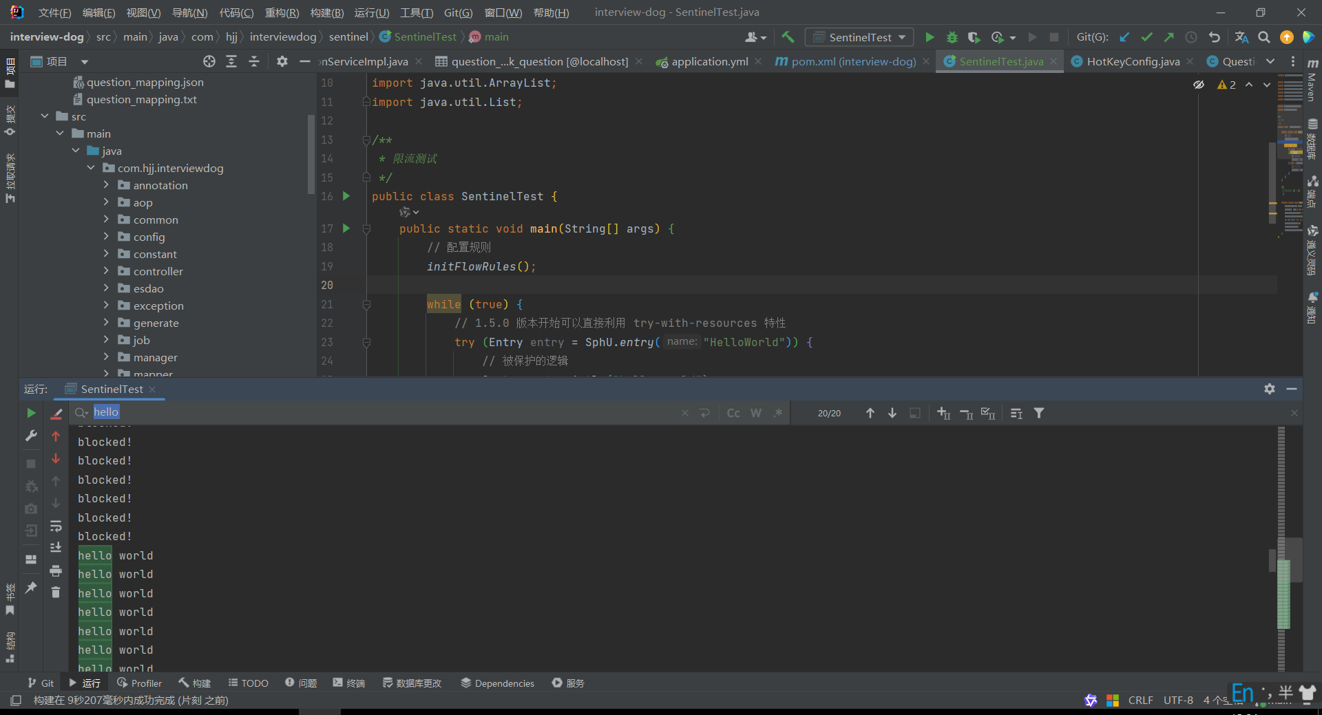Fold the while loop at line 21

tap(367, 304)
